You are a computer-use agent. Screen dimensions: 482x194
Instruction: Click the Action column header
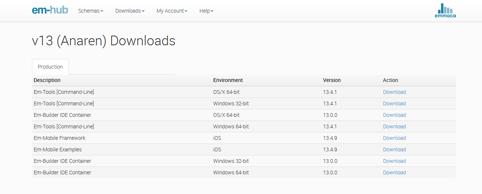point(391,80)
